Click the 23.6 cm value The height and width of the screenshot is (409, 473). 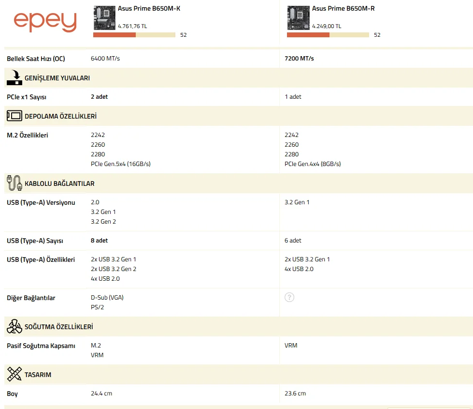tap(295, 394)
